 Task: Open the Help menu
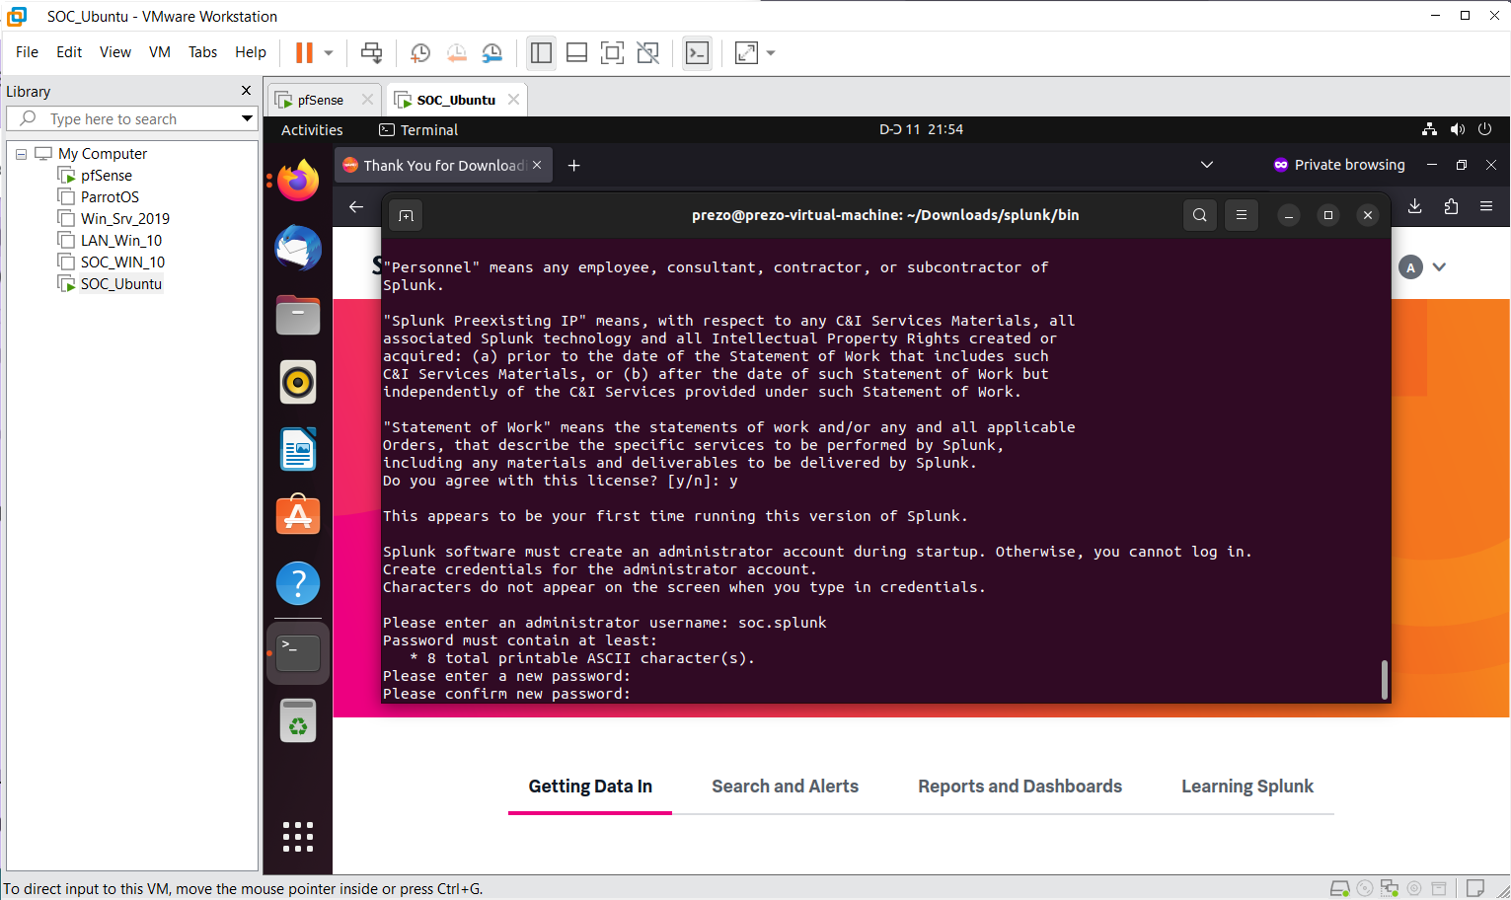(x=250, y=52)
